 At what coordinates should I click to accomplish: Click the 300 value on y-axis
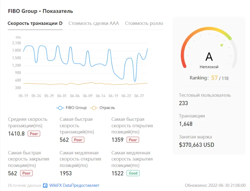point(18,88)
